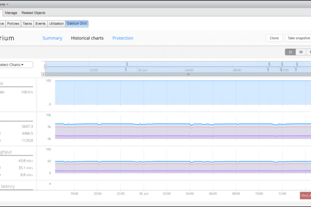Open the Select Charts dropdown

point(16,65)
